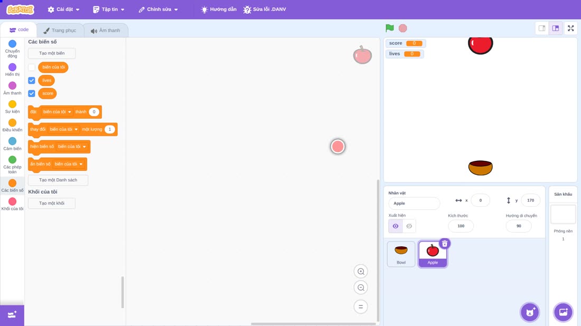Viewport: 581px width, 326px height.
Task: Zoom in on the code workspace
Action: click(x=361, y=271)
